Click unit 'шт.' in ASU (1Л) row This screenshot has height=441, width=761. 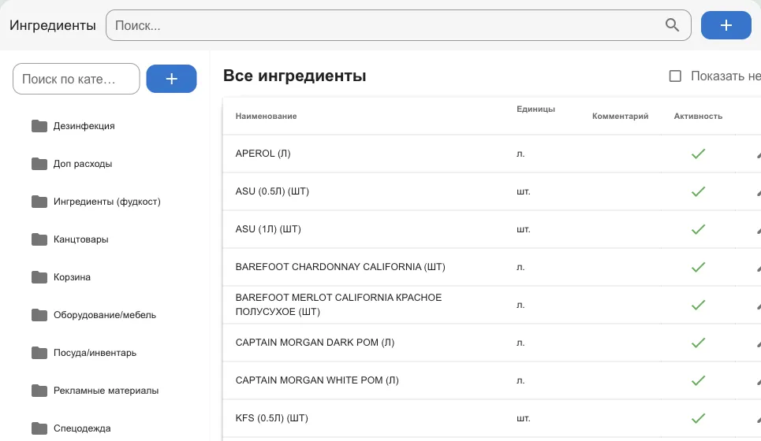click(x=524, y=229)
